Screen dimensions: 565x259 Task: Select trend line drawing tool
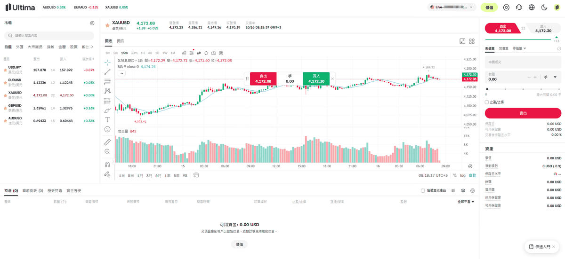(107, 72)
